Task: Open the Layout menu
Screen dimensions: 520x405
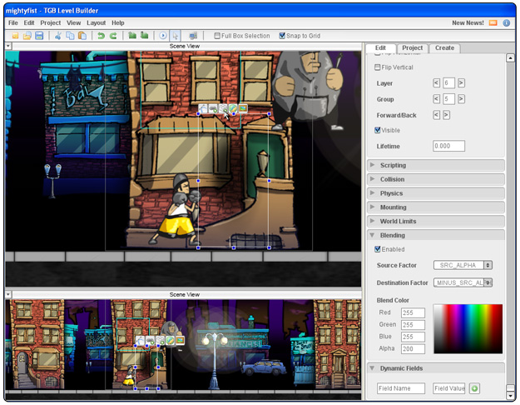Action: (x=97, y=23)
